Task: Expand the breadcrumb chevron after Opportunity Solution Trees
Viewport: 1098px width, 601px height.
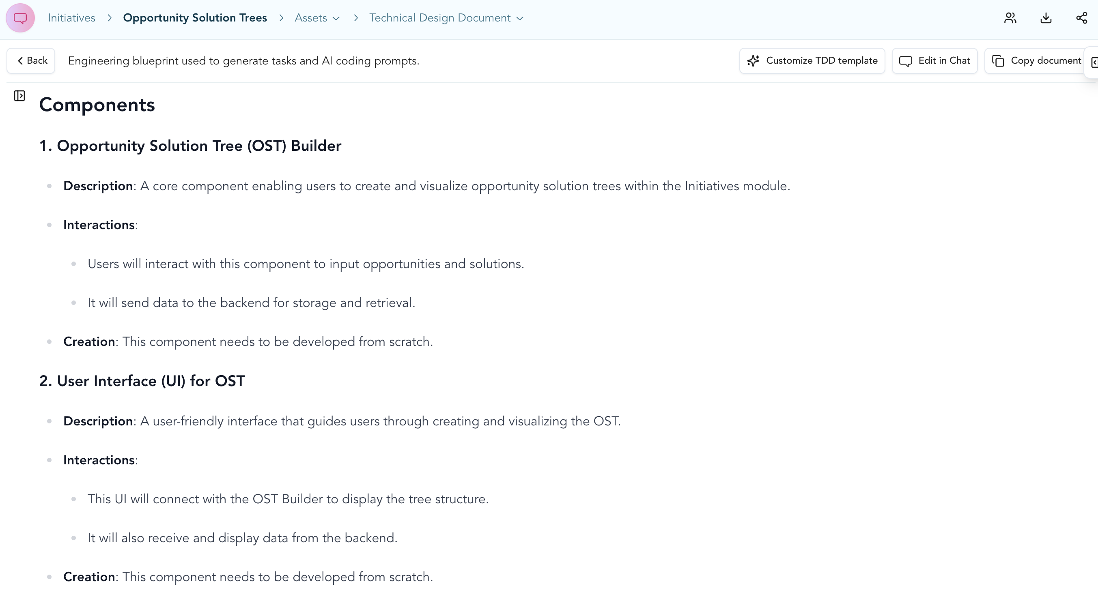Action: pyautogui.click(x=281, y=18)
